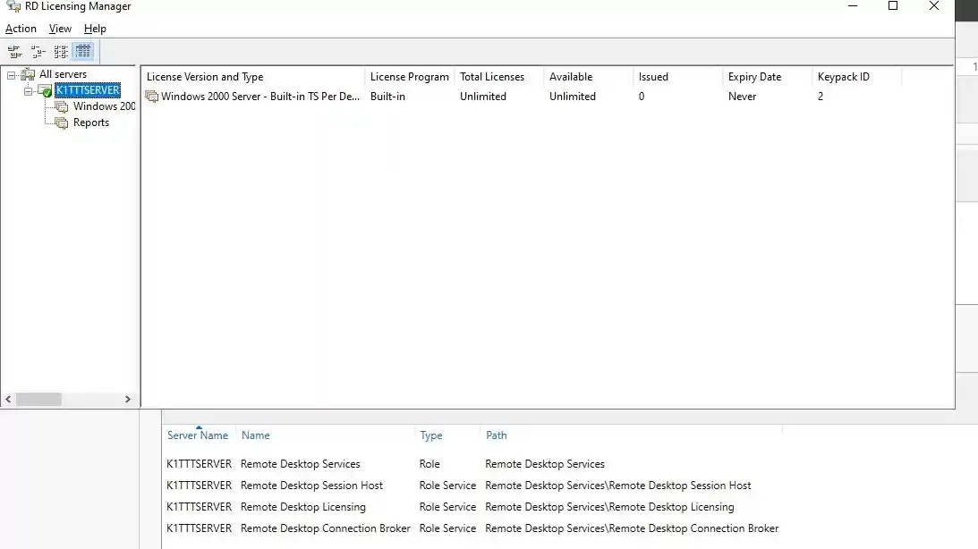Viewport: 978px width, 549px height.
Task: Click the Role type cell
Action: coord(429,464)
